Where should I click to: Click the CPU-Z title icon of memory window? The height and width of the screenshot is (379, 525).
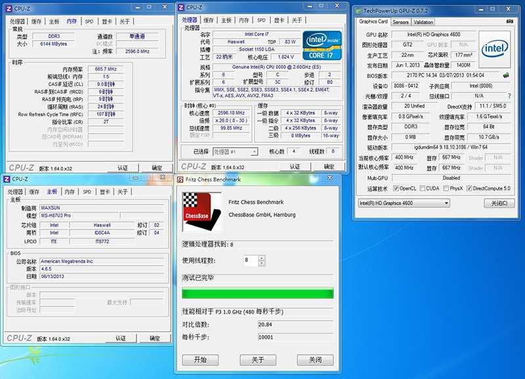click(9, 9)
